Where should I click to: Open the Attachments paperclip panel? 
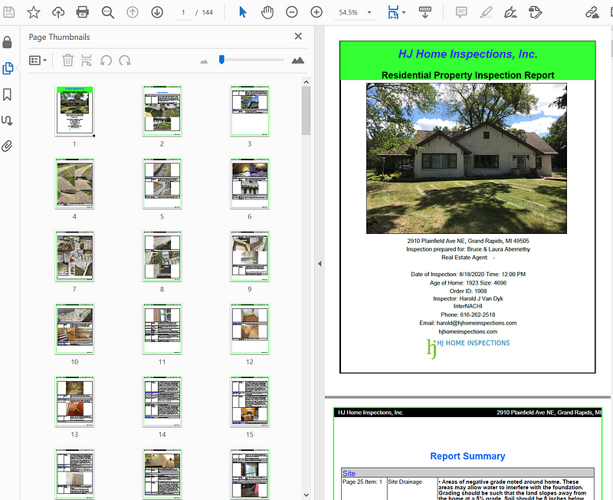8,146
